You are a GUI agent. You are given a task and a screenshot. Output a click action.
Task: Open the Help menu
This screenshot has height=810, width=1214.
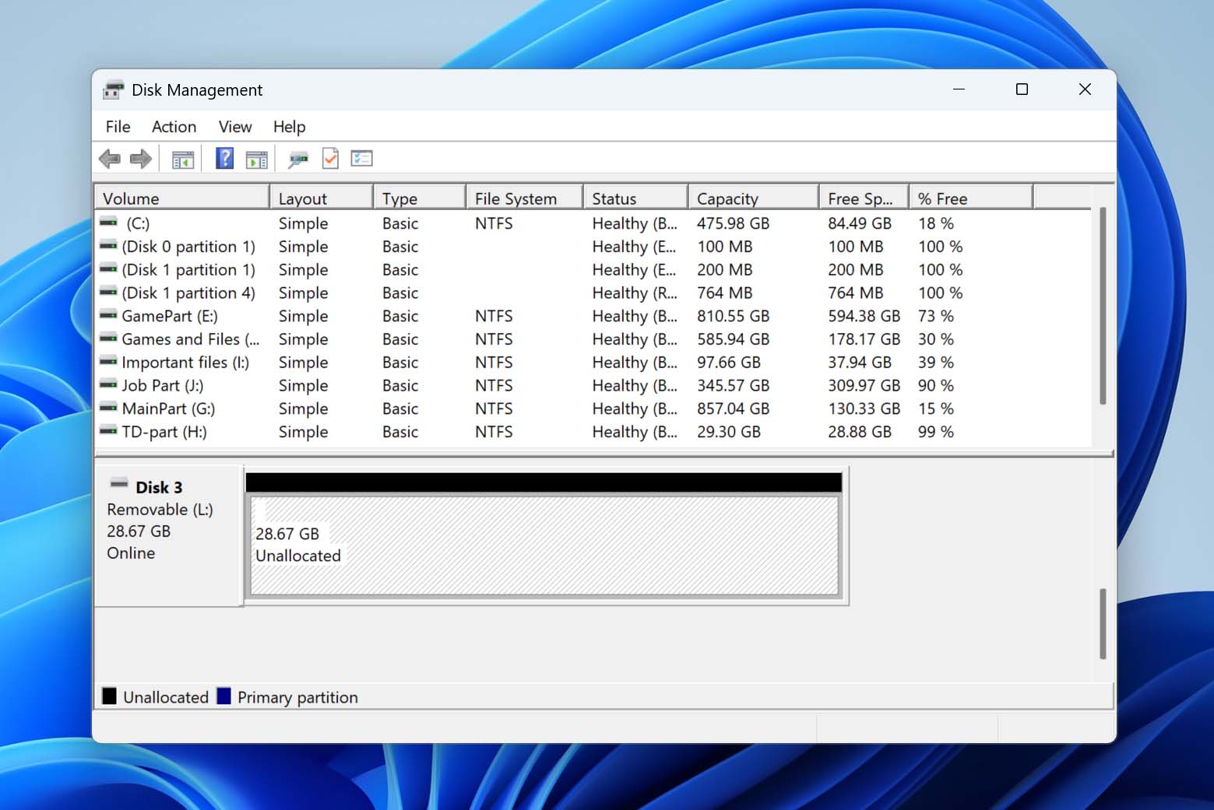click(289, 127)
